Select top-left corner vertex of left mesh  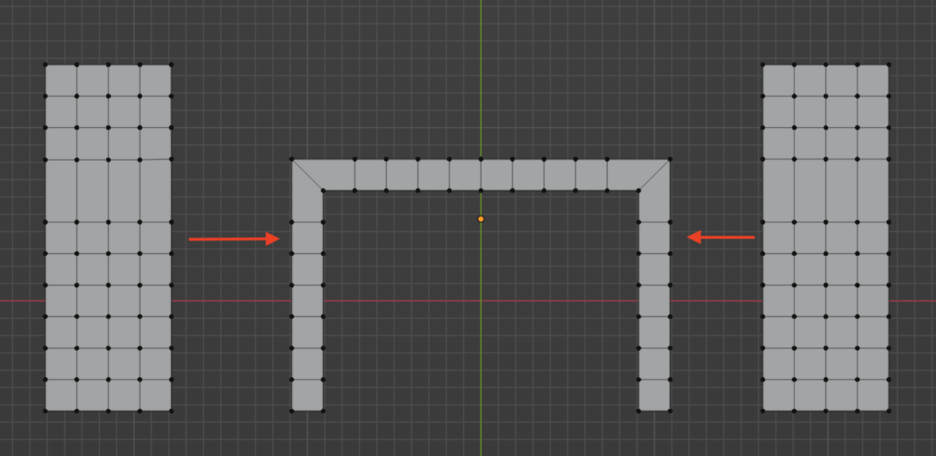coord(45,64)
